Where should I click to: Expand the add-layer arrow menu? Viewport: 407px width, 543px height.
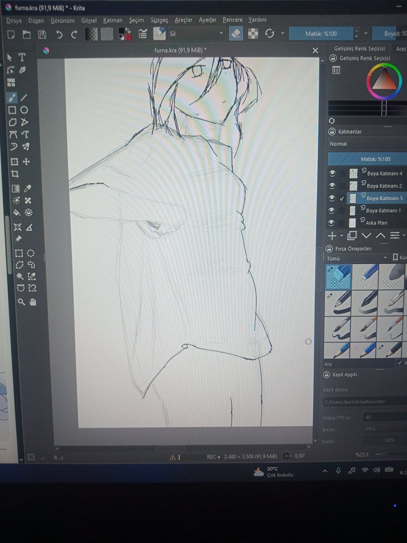(342, 236)
